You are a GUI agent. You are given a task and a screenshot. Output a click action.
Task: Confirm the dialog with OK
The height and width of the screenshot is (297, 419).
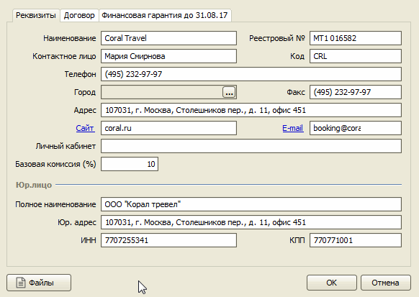pos(332,283)
